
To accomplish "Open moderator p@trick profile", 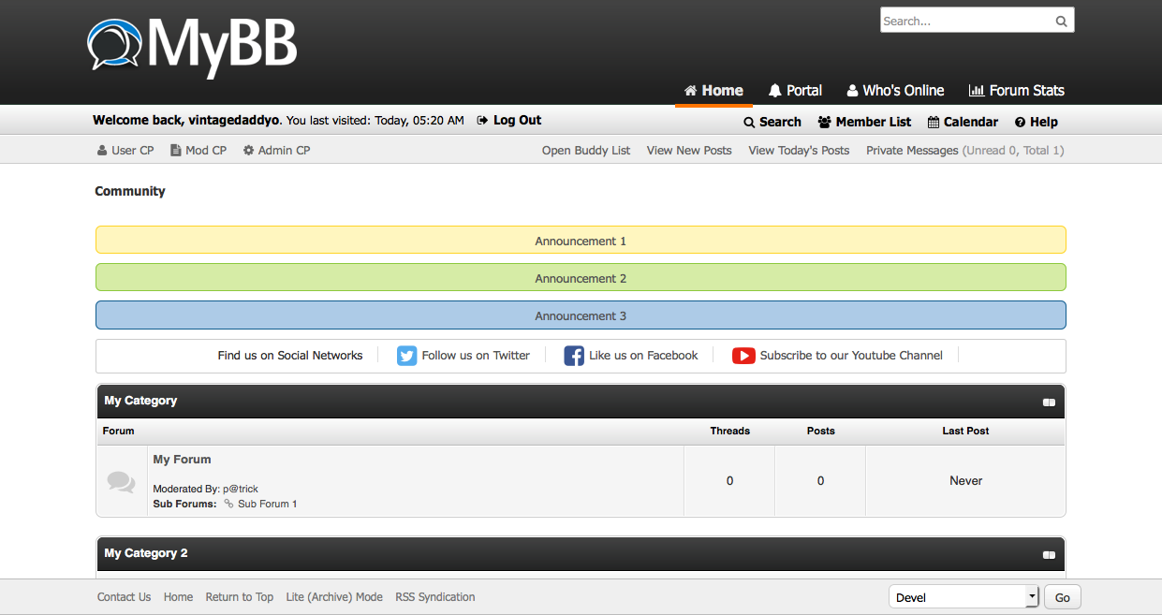I will click(x=241, y=490).
